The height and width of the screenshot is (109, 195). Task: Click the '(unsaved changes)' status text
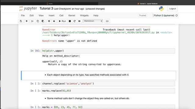pyautogui.click(x=95, y=9)
